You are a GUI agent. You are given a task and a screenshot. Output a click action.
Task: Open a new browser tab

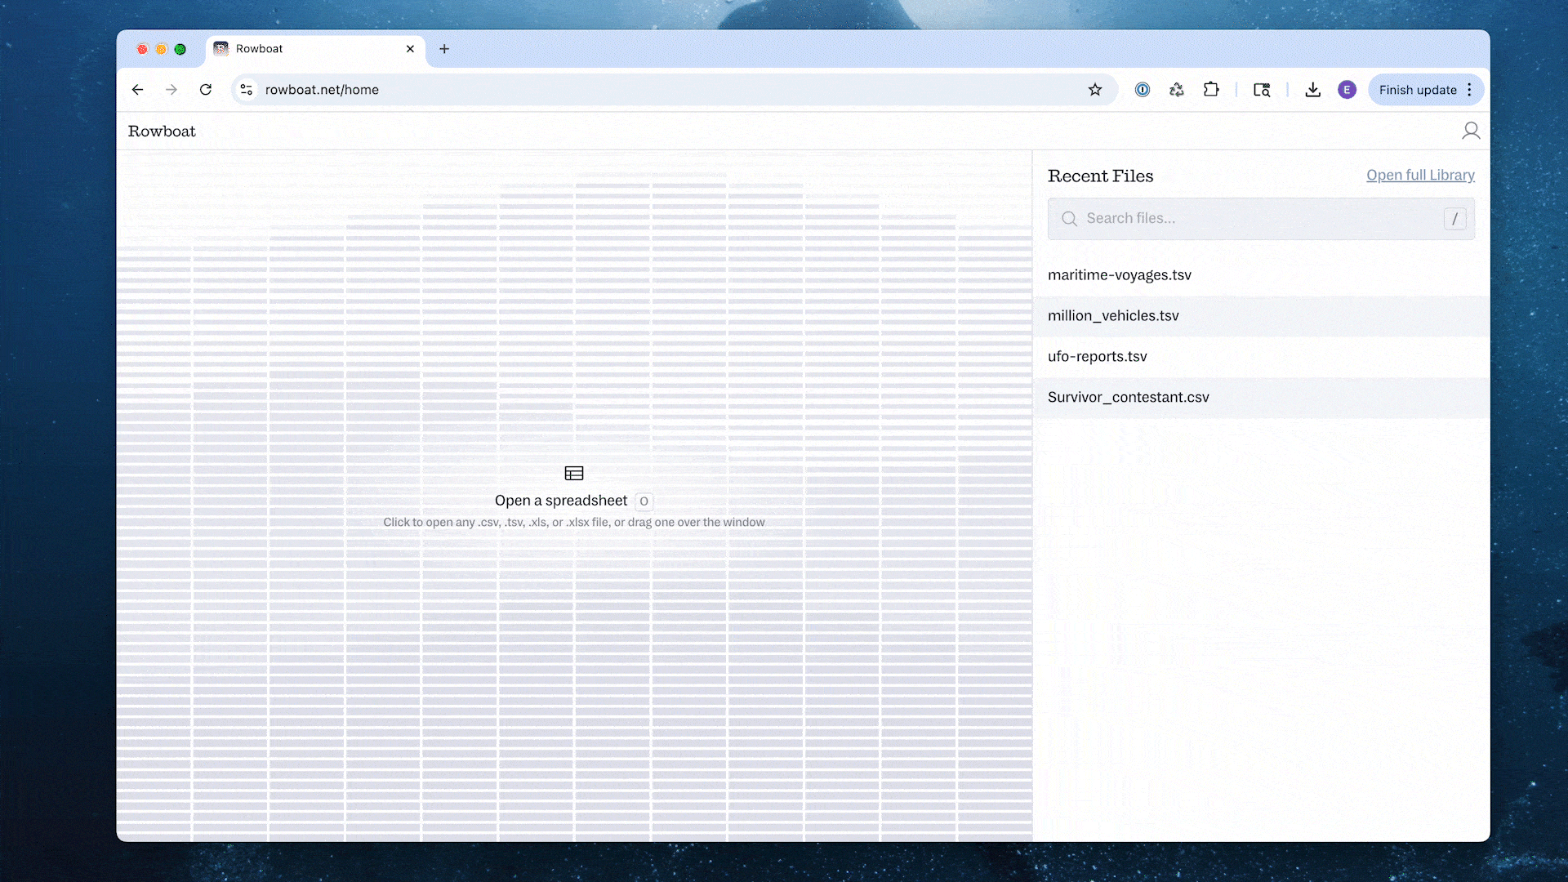pos(444,49)
